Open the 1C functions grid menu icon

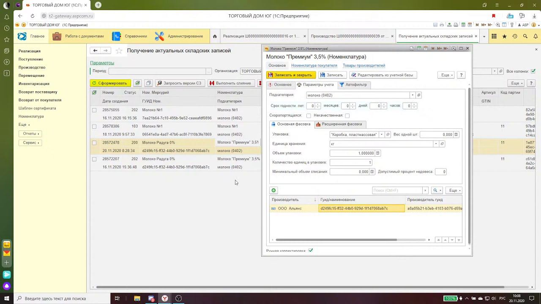point(494,36)
